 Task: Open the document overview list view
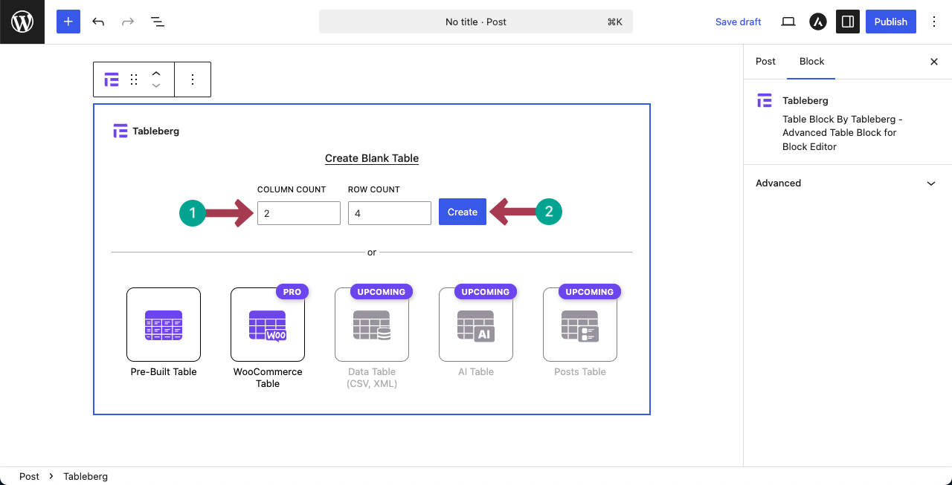tap(158, 22)
